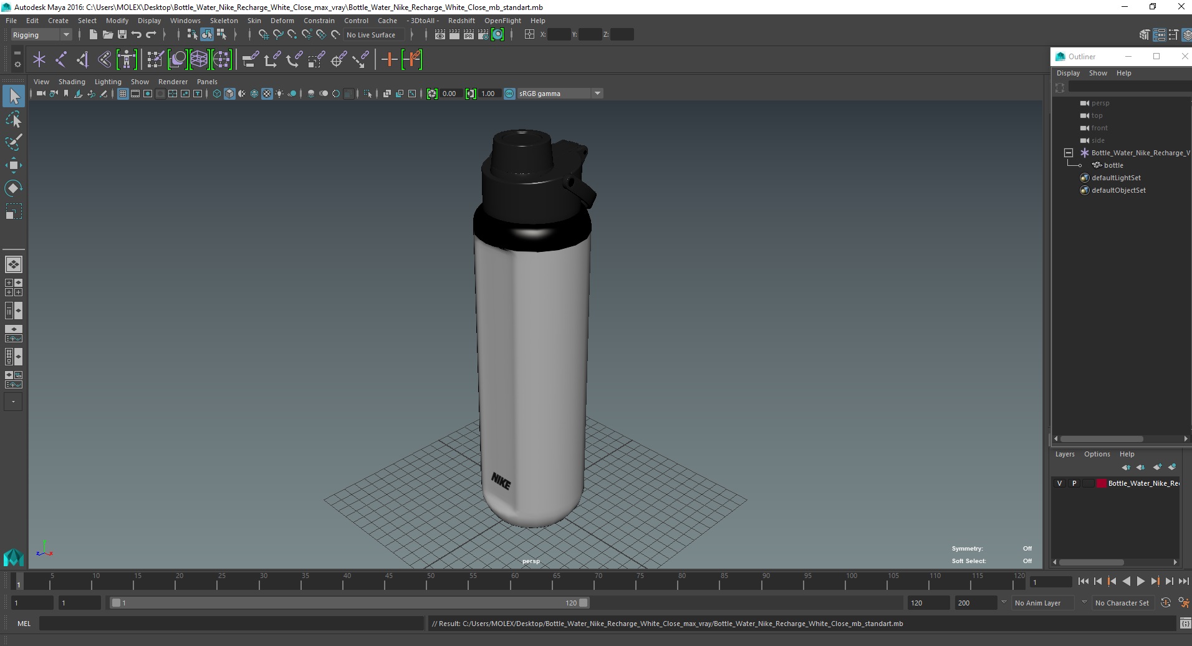Toggle viewport grid display
This screenshot has height=646, width=1192.
[x=123, y=94]
